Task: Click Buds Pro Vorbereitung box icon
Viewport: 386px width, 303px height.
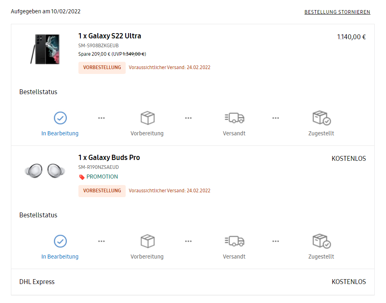Action: (148, 241)
